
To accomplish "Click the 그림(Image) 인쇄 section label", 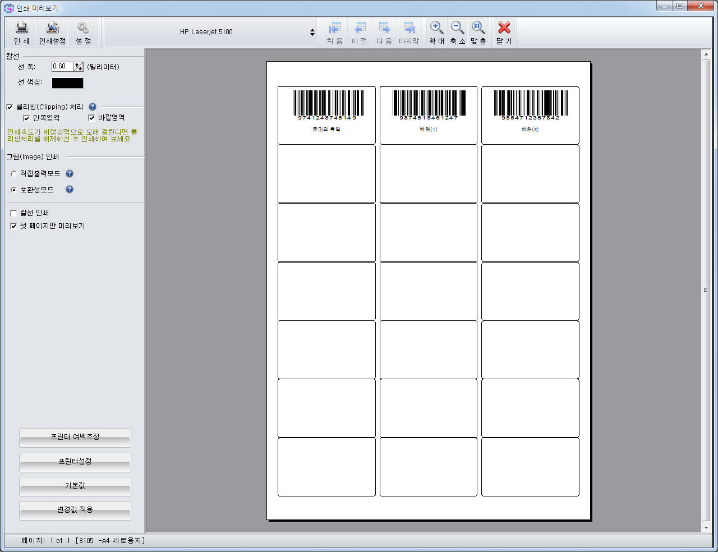I will (33, 157).
